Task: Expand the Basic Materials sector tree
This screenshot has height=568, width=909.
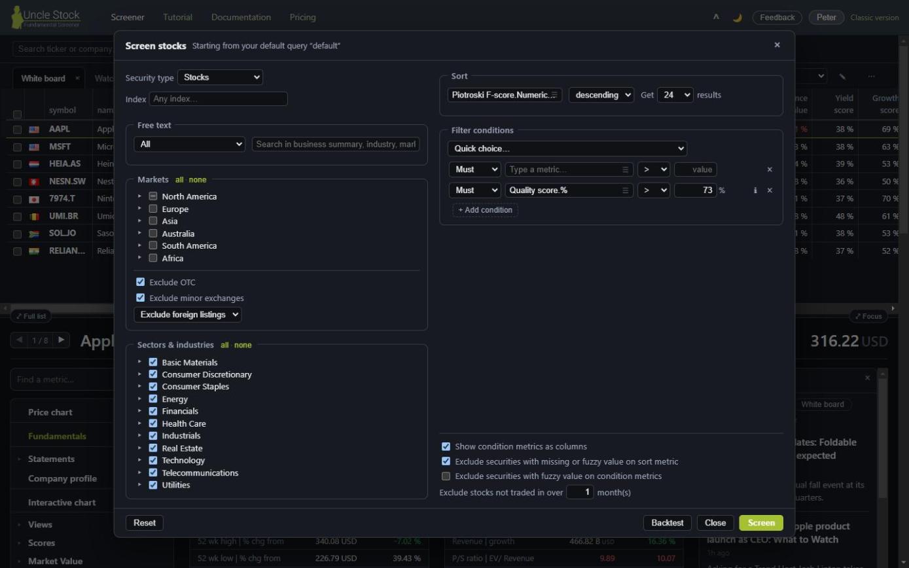Action: pos(139,362)
